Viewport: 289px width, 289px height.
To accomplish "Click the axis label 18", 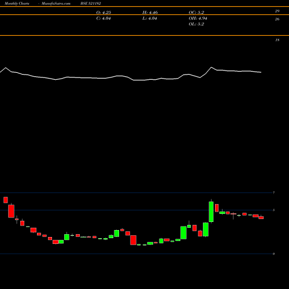I will click(x=277, y=40).
